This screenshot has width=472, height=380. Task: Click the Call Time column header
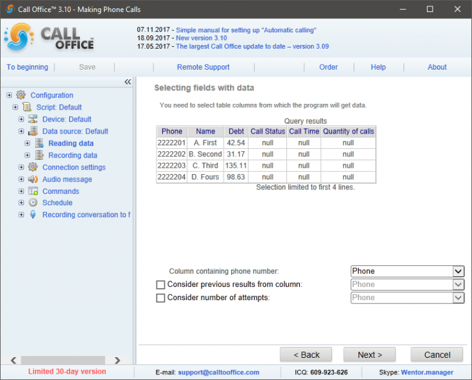pyautogui.click(x=303, y=132)
